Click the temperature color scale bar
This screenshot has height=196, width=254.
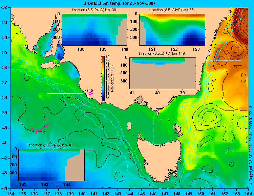[x=103, y=78]
